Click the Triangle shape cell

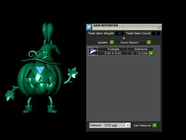(x=113, y=49)
